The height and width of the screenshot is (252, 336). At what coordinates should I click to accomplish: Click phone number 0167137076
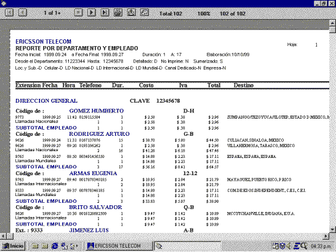90,140
